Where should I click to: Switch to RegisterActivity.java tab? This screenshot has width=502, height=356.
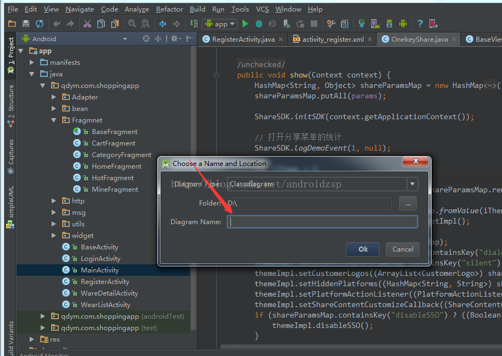pyautogui.click(x=243, y=40)
